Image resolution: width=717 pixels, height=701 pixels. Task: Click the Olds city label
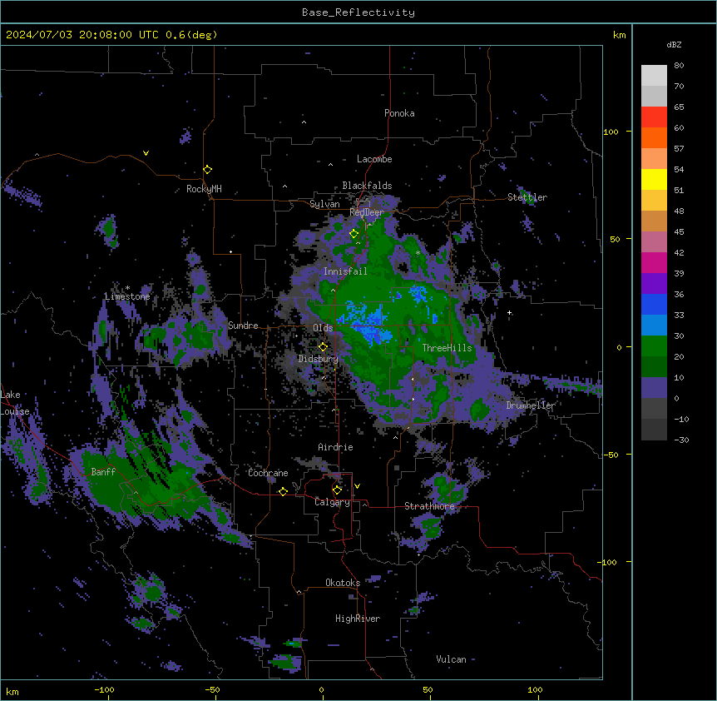323,328
